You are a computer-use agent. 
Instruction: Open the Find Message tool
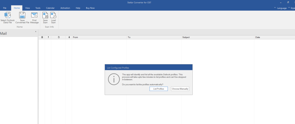click(35, 18)
